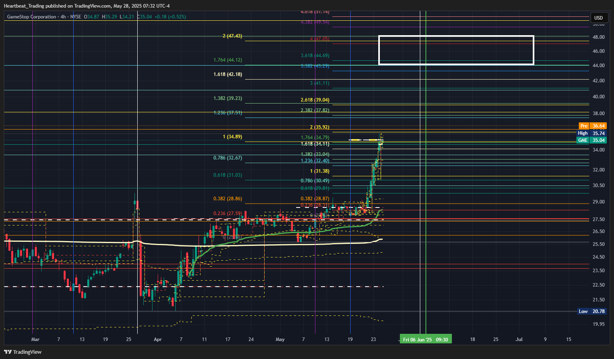Click the Pre 36.64 pre-market price label
The height and width of the screenshot is (359, 614).
592,126
